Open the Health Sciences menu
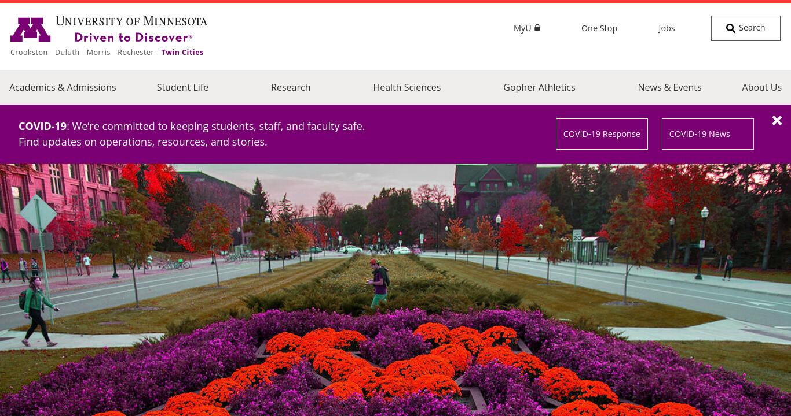The image size is (791, 416). [407, 87]
